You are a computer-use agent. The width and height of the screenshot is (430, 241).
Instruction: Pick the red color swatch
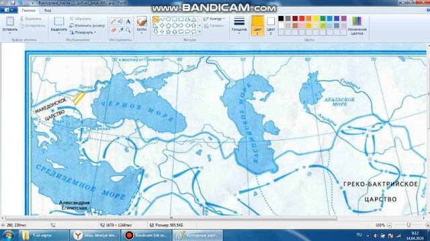click(x=302, y=19)
